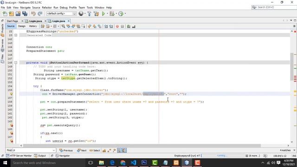
Task: Click the red Start Macro Recording icon
Action: click(117, 26)
